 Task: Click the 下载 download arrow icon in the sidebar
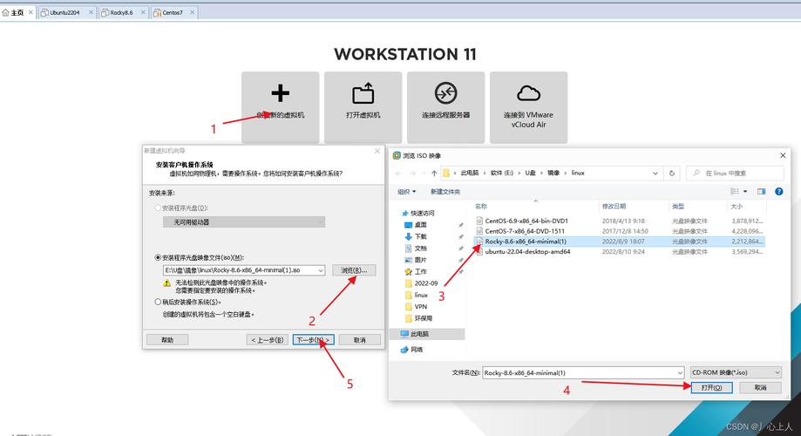point(408,236)
